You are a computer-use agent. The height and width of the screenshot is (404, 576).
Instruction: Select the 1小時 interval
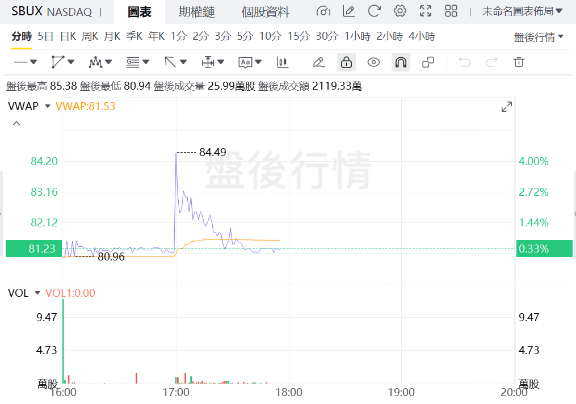point(358,36)
